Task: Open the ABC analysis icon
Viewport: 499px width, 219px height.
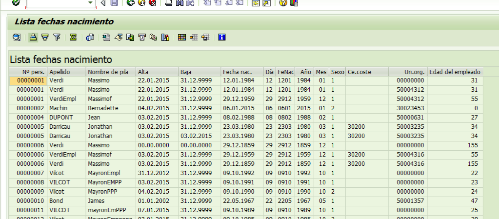Action: point(154,37)
